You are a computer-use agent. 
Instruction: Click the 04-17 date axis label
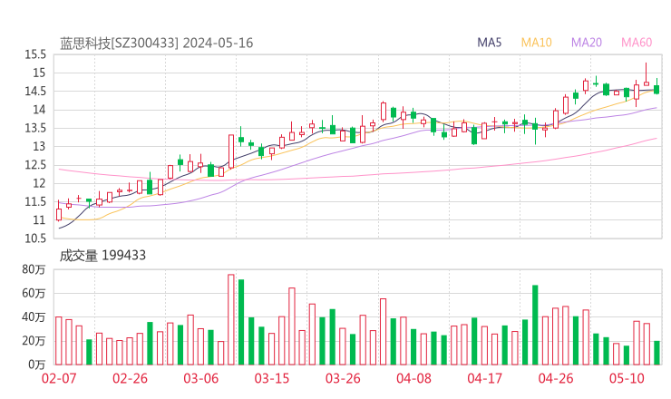pyautogui.click(x=485, y=378)
